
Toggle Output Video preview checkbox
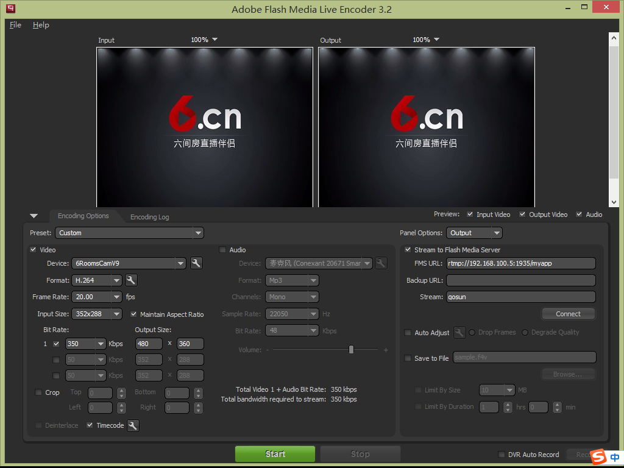click(x=522, y=214)
